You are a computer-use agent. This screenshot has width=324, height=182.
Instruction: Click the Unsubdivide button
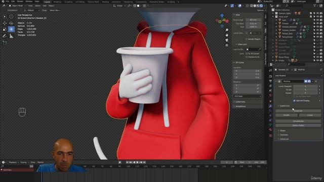coord(298,121)
